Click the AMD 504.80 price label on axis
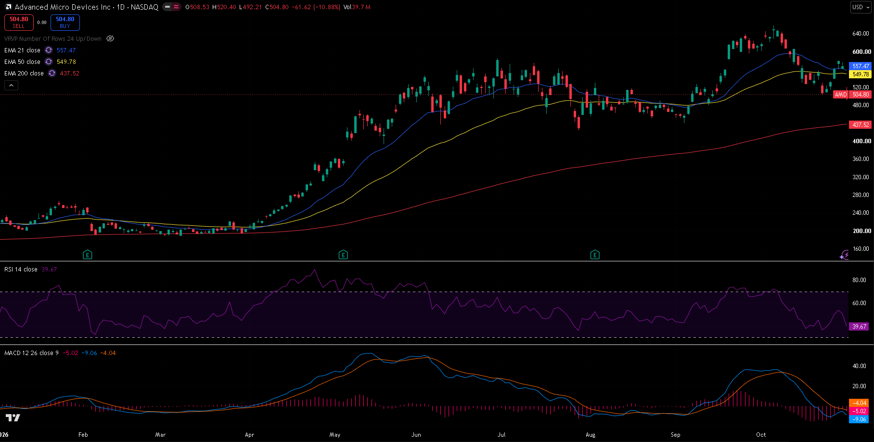The image size is (874, 442). [x=852, y=95]
